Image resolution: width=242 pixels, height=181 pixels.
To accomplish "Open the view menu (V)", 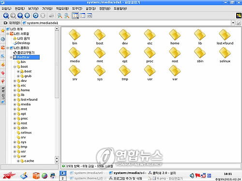I will point(33,9).
